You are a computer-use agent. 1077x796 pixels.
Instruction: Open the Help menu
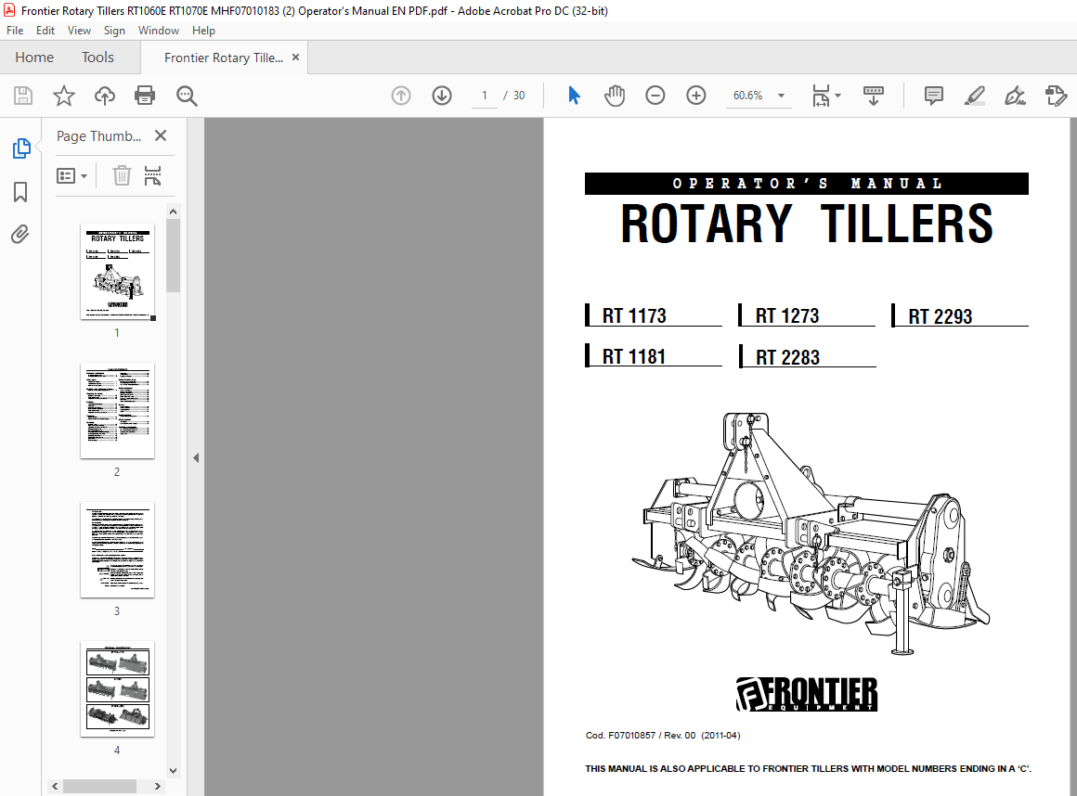coord(203,31)
